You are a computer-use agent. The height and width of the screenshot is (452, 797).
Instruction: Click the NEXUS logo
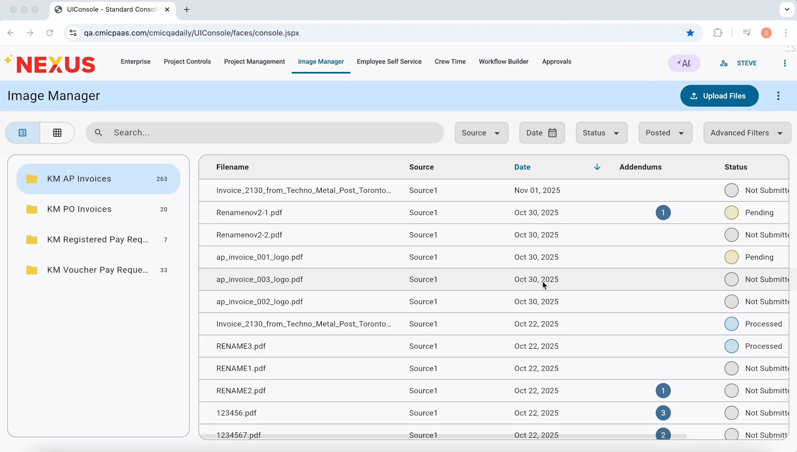coord(50,64)
